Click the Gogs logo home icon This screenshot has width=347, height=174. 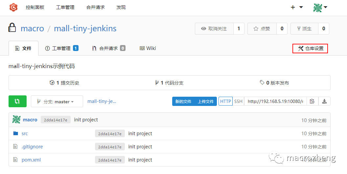(x=13, y=7)
